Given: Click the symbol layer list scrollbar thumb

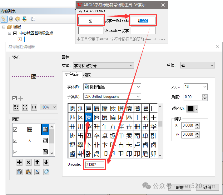Looking at the screenshot, I should pos(52,136).
